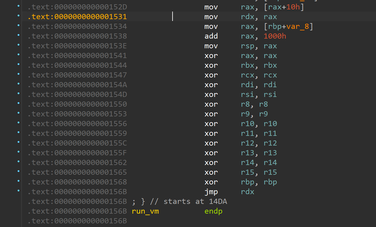Screen dimensions: 376x227
Task: Click the 'r12, r12' operands
Action: 259,143
